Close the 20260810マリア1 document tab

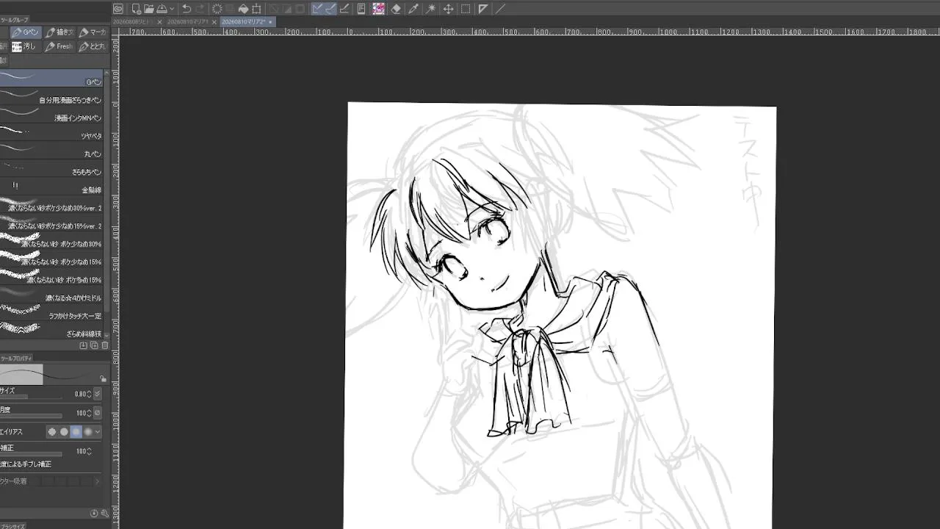tap(215, 22)
